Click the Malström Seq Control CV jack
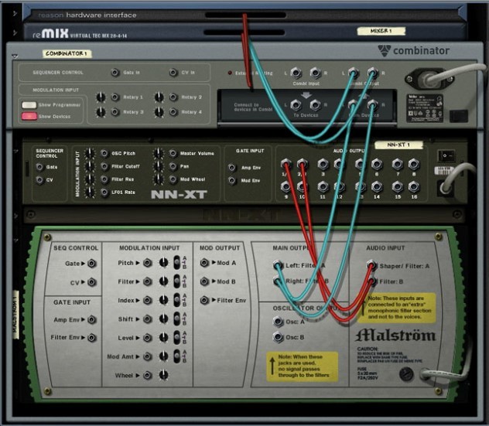This screenshot has width=489, height=426. (x=91, y=282)
